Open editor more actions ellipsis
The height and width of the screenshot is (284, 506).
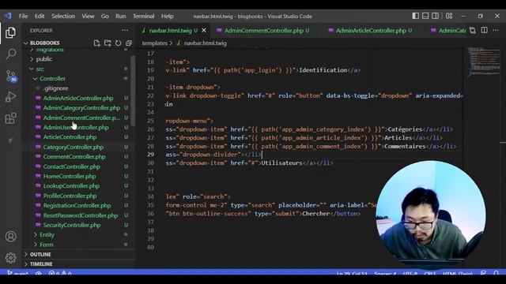[x=496, y=30]
